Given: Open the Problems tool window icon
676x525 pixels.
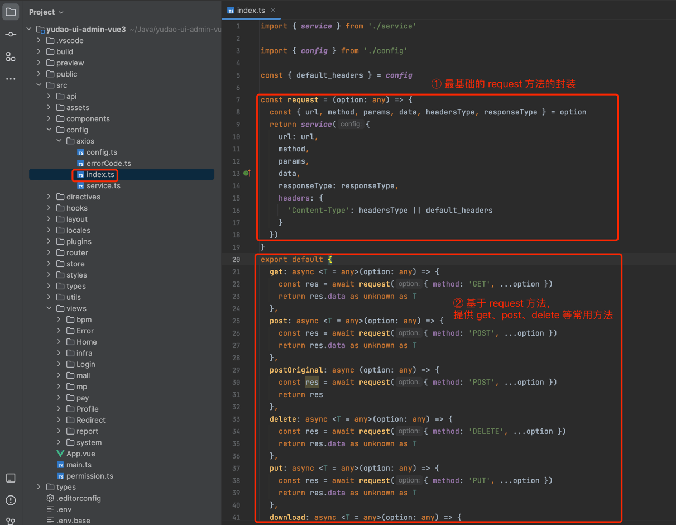Looking at the screenshot, I should pos(11,500).
